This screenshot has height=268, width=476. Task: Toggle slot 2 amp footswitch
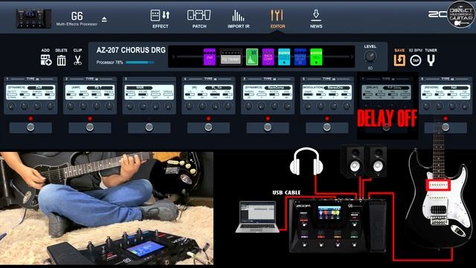click(x=89, y=127)
